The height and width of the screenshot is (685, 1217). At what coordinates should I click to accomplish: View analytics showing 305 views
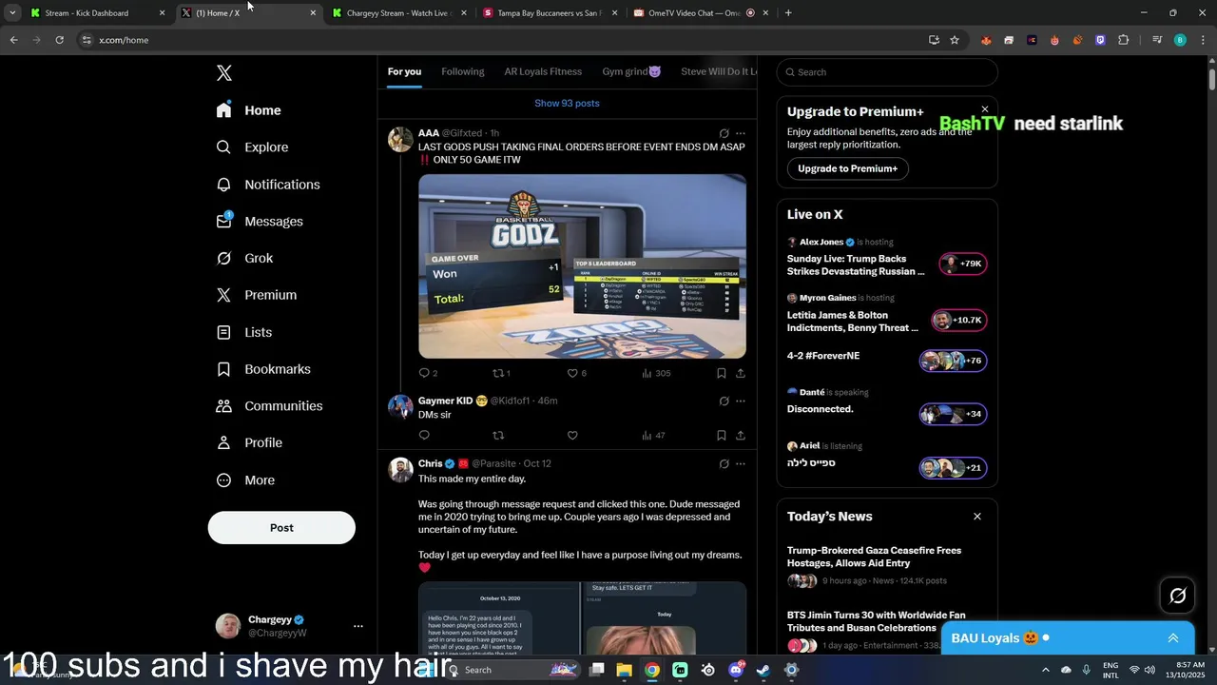click(x=656, y=373)
